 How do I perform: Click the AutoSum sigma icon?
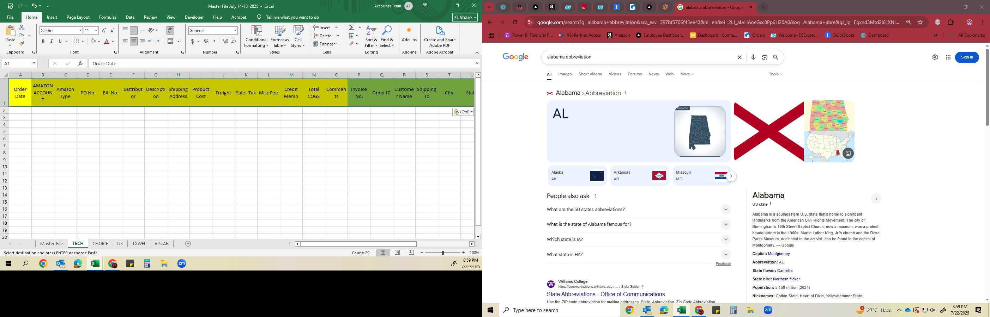coord(352,27)
